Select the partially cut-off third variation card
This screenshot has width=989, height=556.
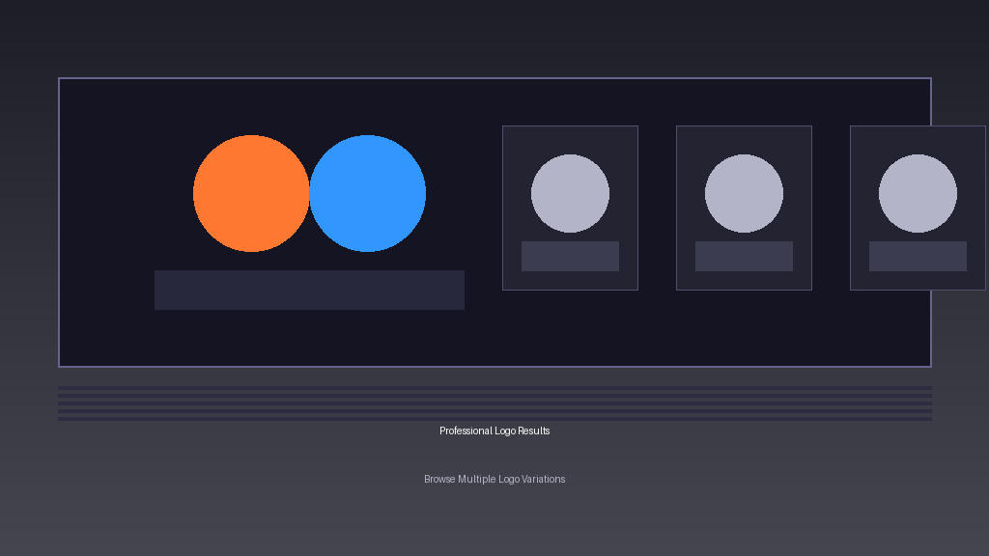pyautogui.click(x=918, y=208)
